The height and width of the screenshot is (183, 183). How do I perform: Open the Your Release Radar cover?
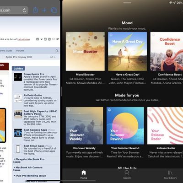click(165, 126)
